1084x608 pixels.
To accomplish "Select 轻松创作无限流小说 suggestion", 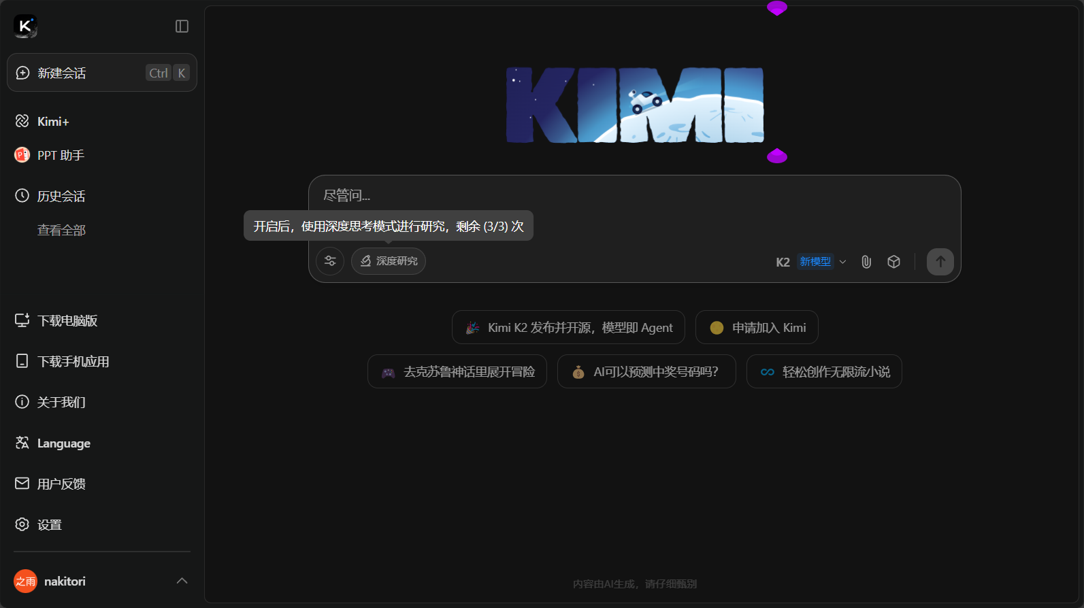I will (824, 372).
